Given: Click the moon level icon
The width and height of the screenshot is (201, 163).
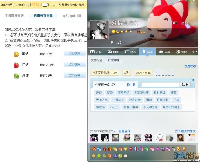Looking at the screenshot, I should [118, 31].
